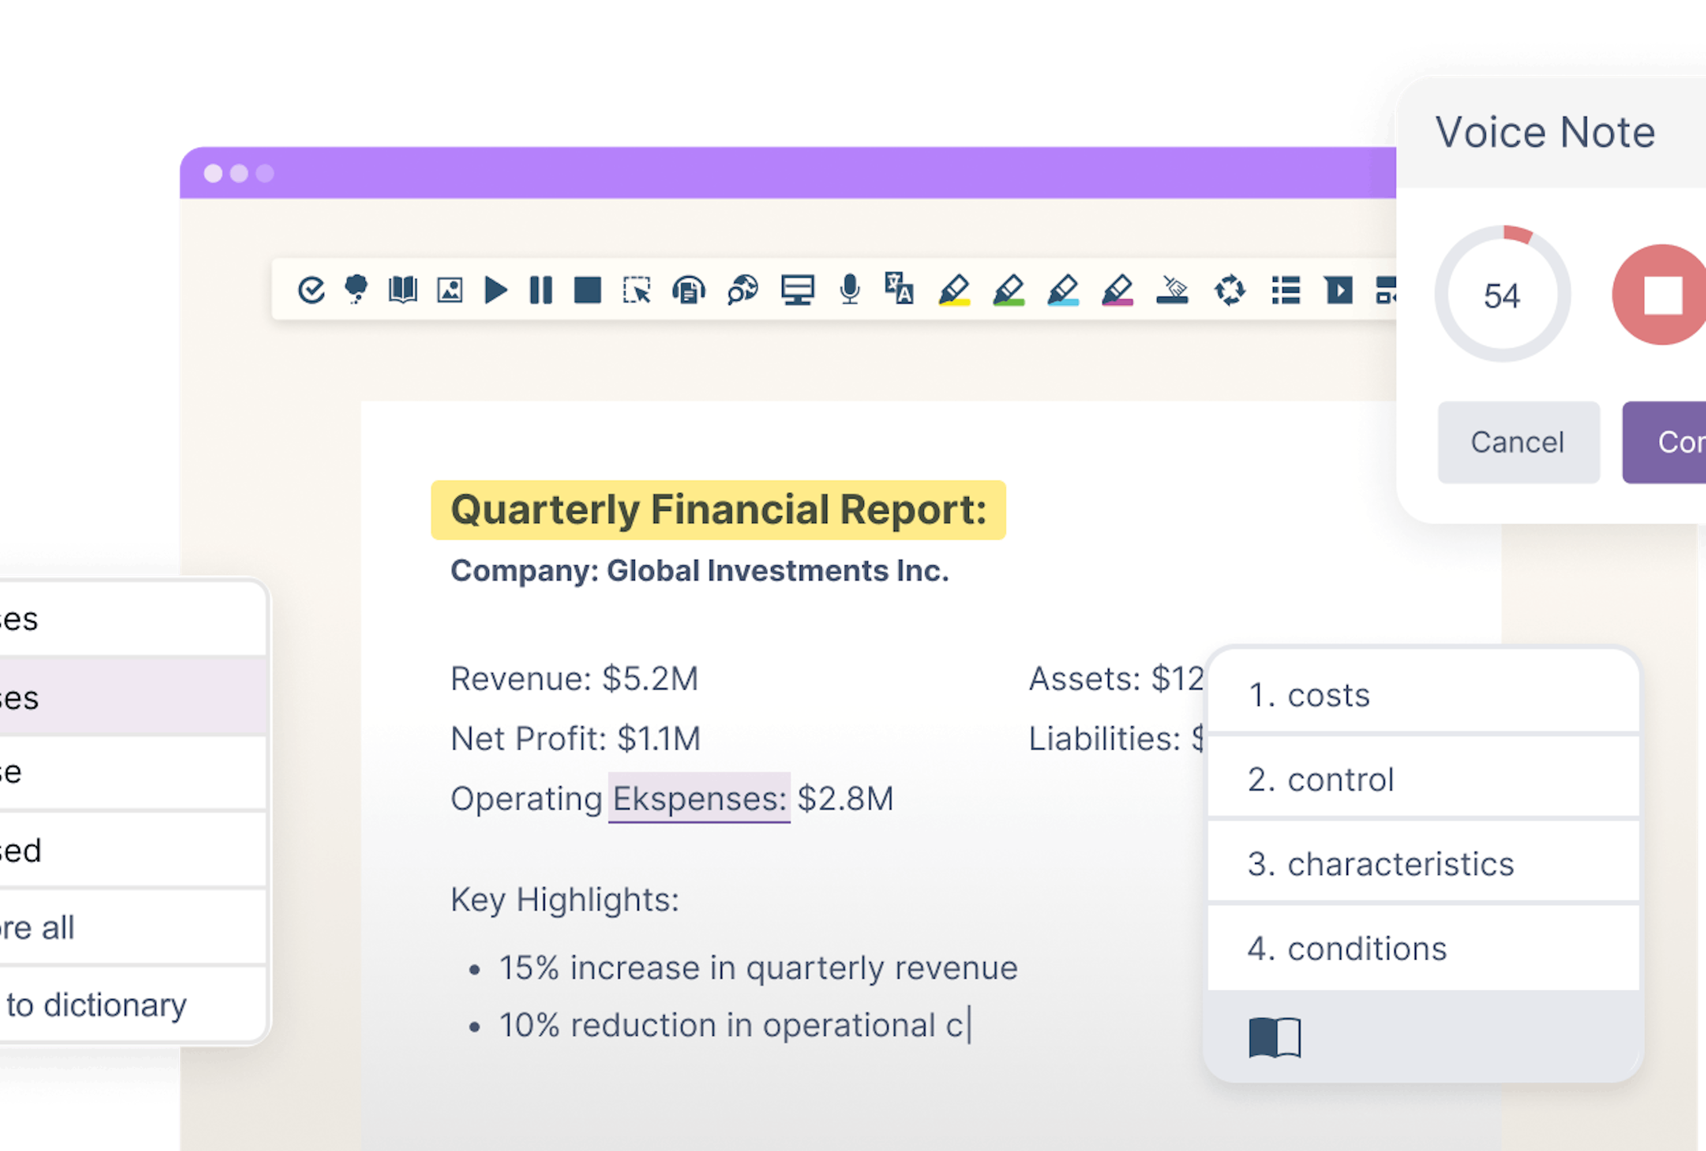Click the spell check checkmark icon
Image resolution: width=1706 pixels, height=1151 pixels.
click(x=311, y=290)
